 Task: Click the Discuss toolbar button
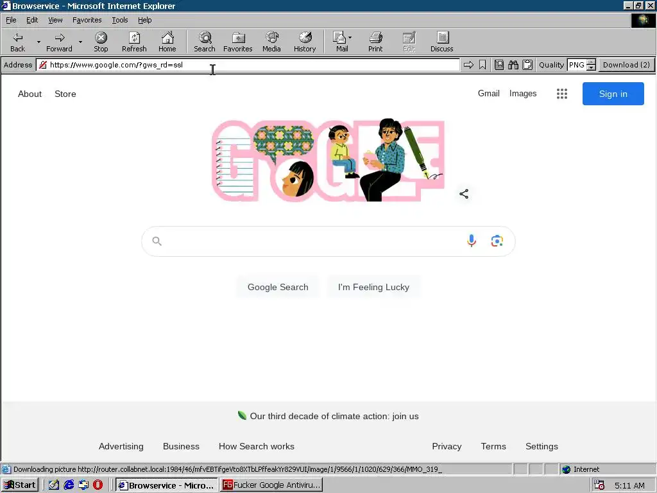[441, 42]
